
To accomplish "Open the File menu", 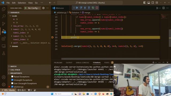I will pyautogui.click(x=8, y=3).
